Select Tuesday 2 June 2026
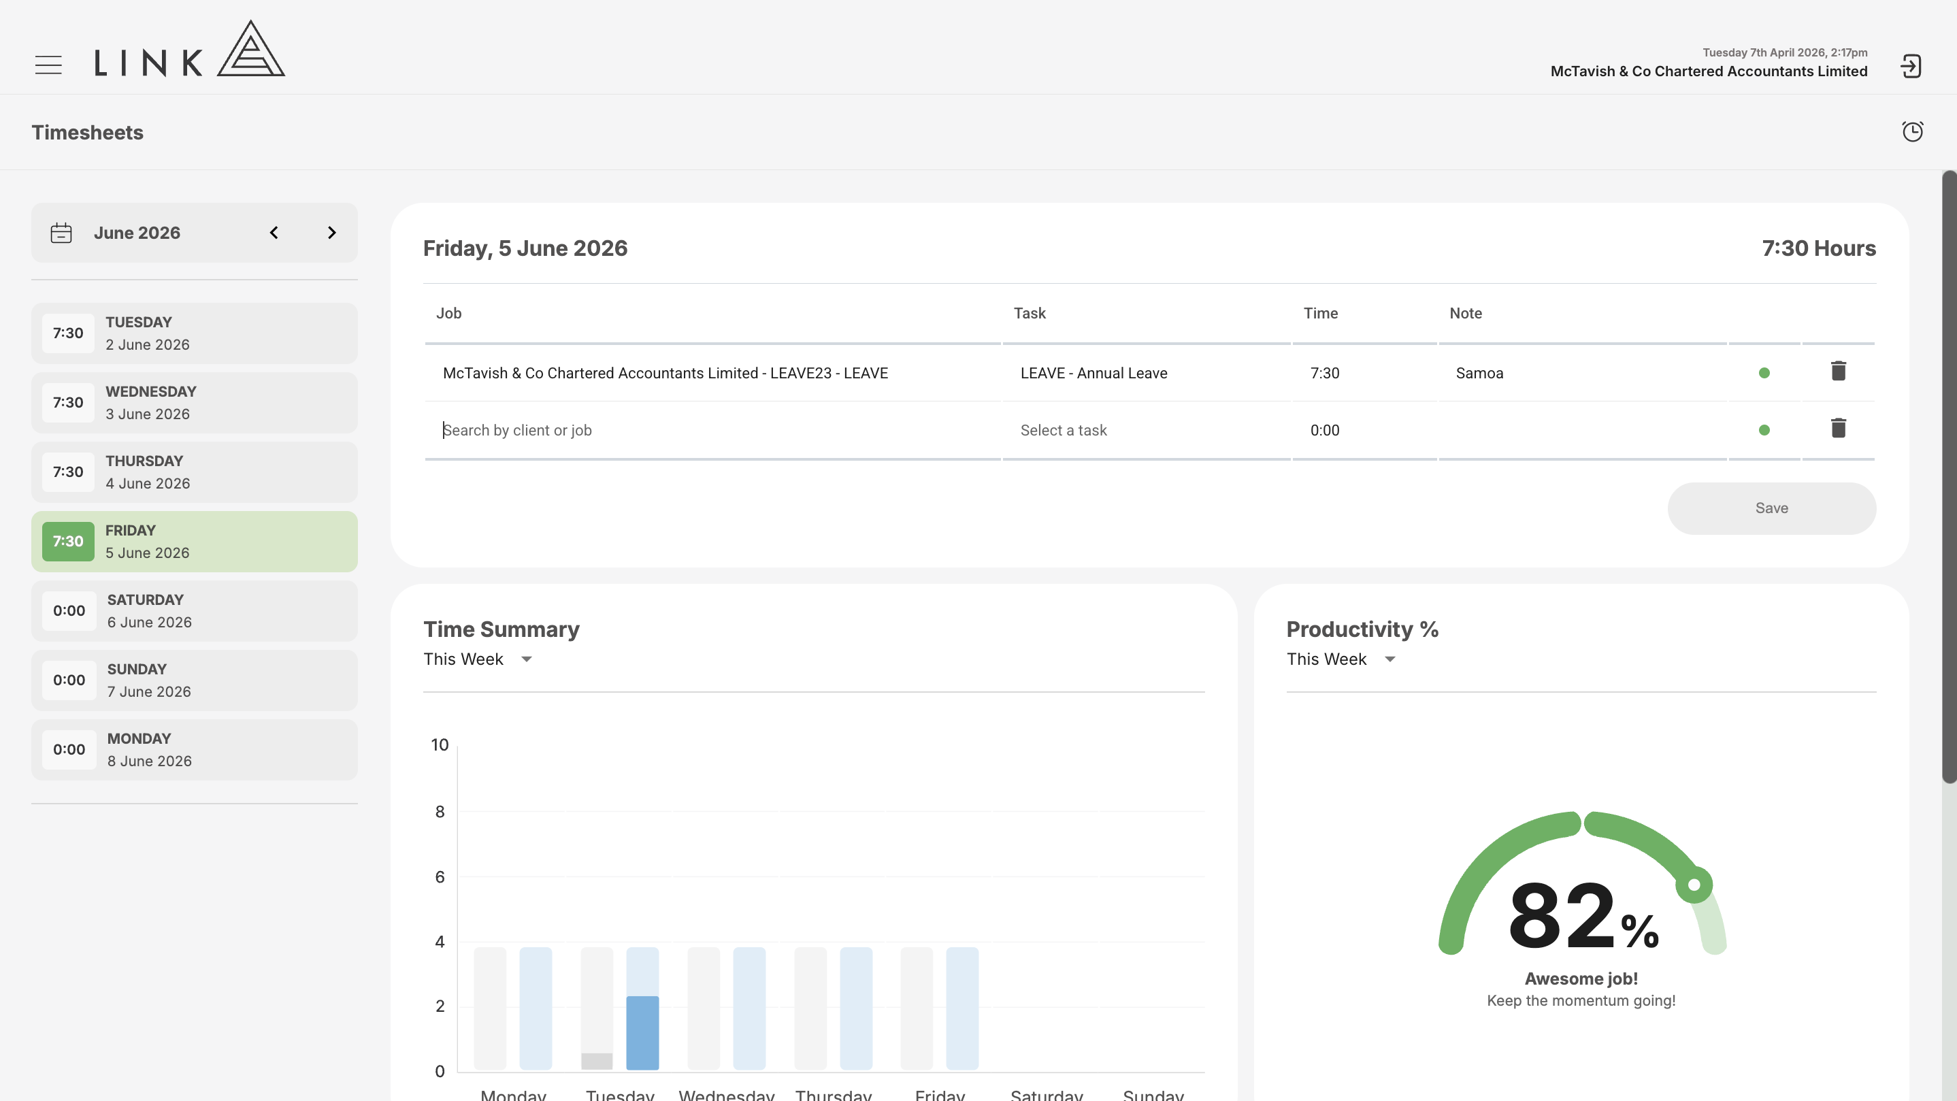This screenshot has width=1957, height=1101. [195, 333]
